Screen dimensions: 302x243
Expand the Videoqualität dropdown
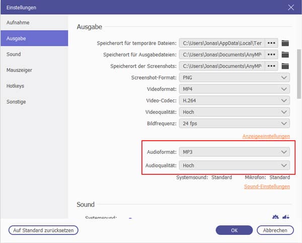[234, 112]
